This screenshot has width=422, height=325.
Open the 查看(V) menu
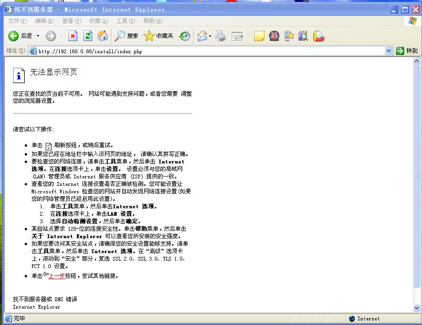(x=72, y=21)
